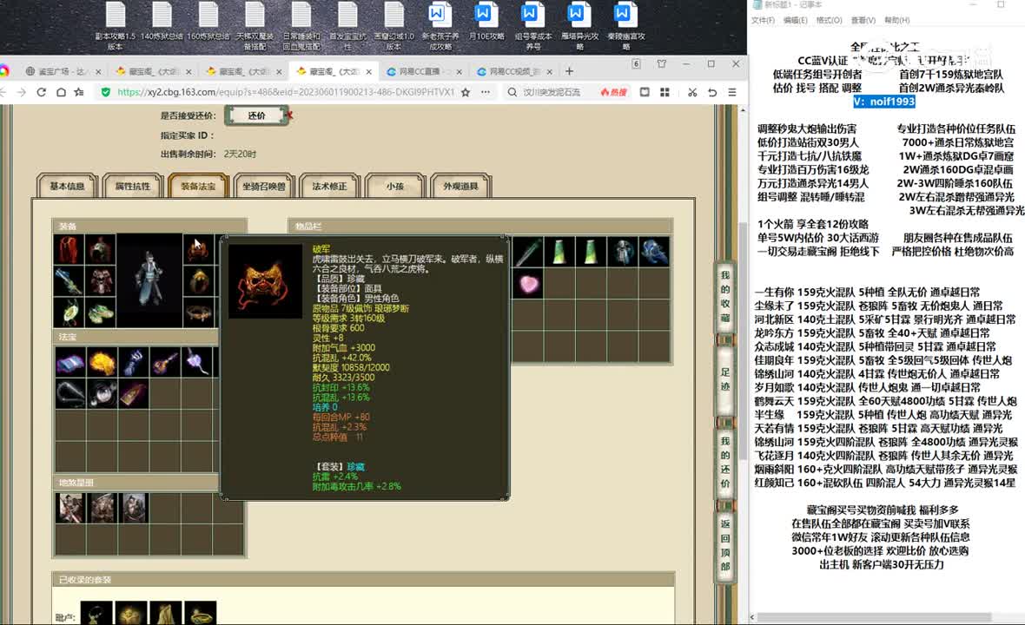
Task: Open the 编辑(E) menu in Notepad
Action: pyautogui.click(x=796, y=20)
